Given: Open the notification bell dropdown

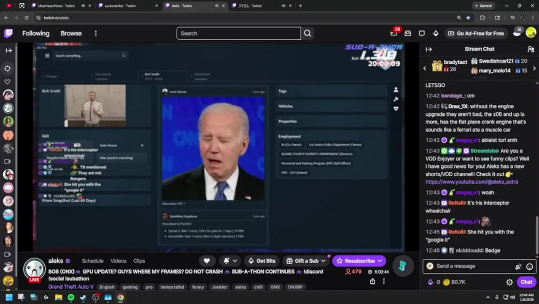Looking at the screenshot, I should tap(230, 261).
